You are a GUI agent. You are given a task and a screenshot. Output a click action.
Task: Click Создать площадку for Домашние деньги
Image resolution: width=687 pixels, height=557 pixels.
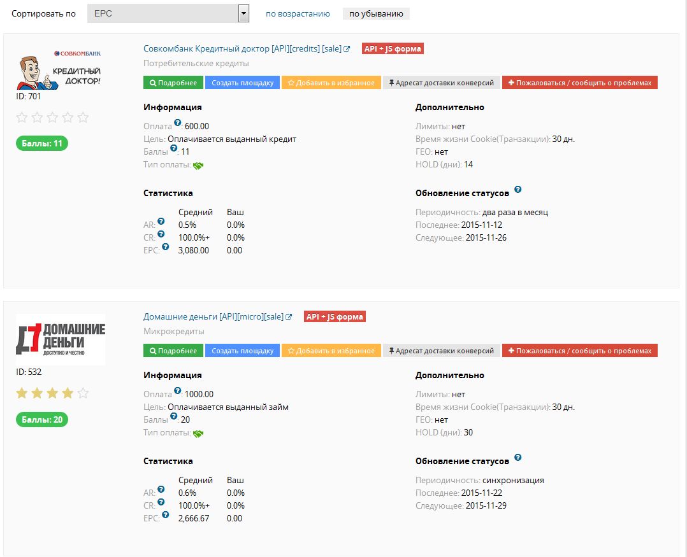click(242, 351)
